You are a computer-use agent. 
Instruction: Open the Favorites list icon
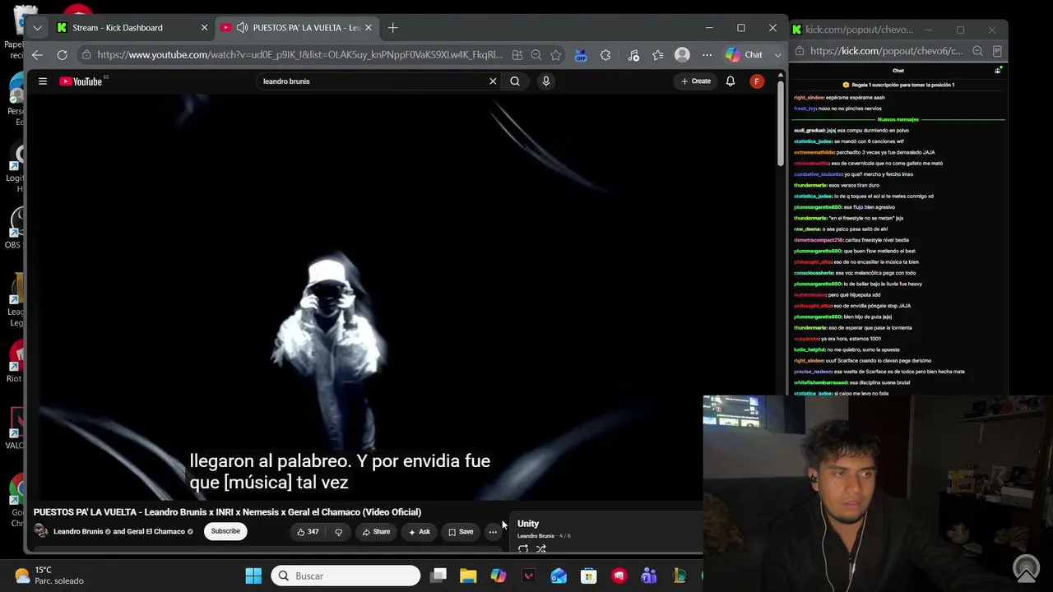658,55
